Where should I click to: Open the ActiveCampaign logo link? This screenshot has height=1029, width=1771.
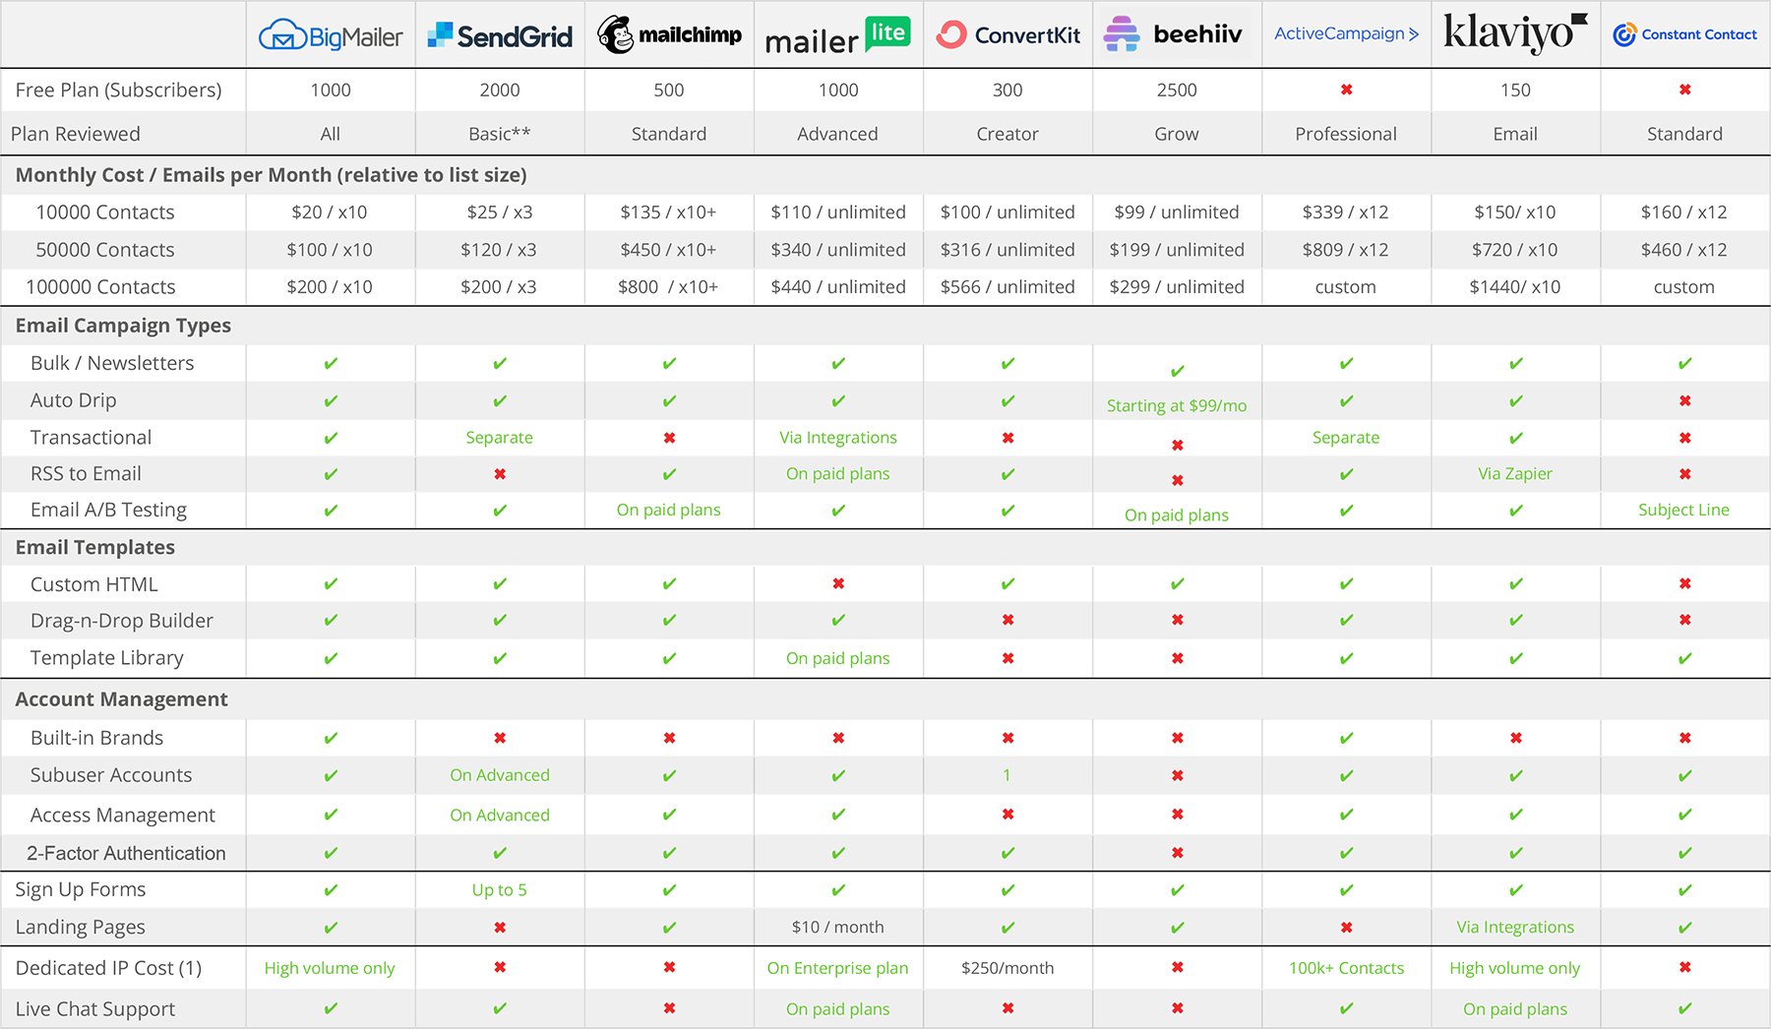(1346, 33)
